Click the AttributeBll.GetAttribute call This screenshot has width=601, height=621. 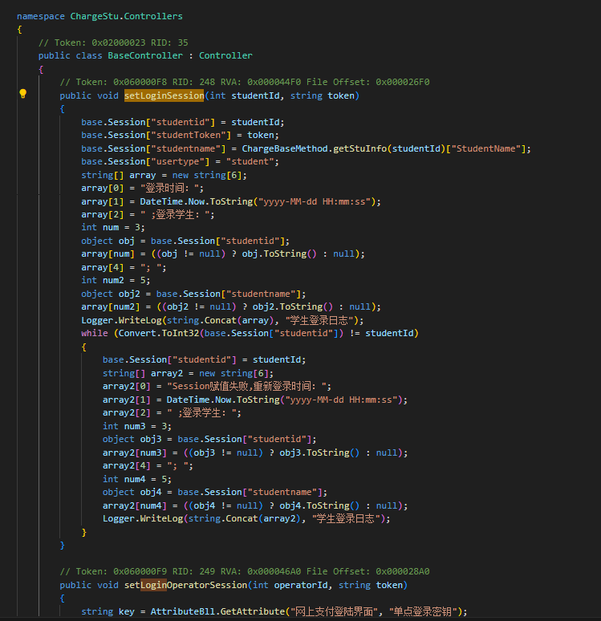(x=217, y=611)
